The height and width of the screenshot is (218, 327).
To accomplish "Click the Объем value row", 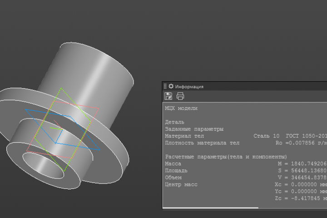I will pos(246,178).
